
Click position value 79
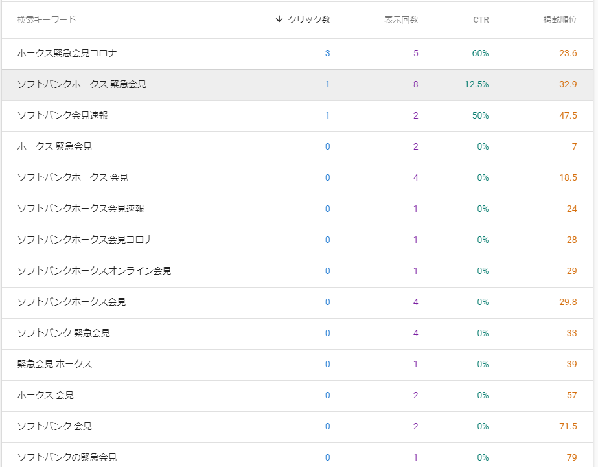coord(571,457)
